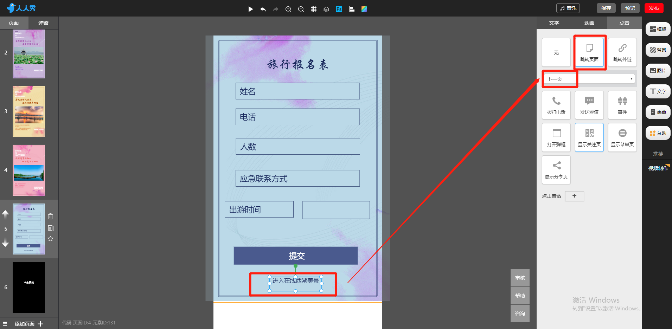
Task: Zoom in with the magnifier plus icon
Action: tap(288, 9)
